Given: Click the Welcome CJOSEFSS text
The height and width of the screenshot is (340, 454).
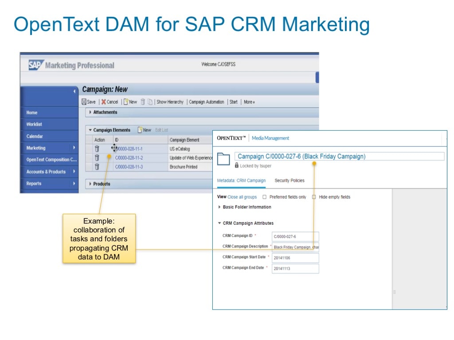Looking at the screenshot, I should point(218,64).
